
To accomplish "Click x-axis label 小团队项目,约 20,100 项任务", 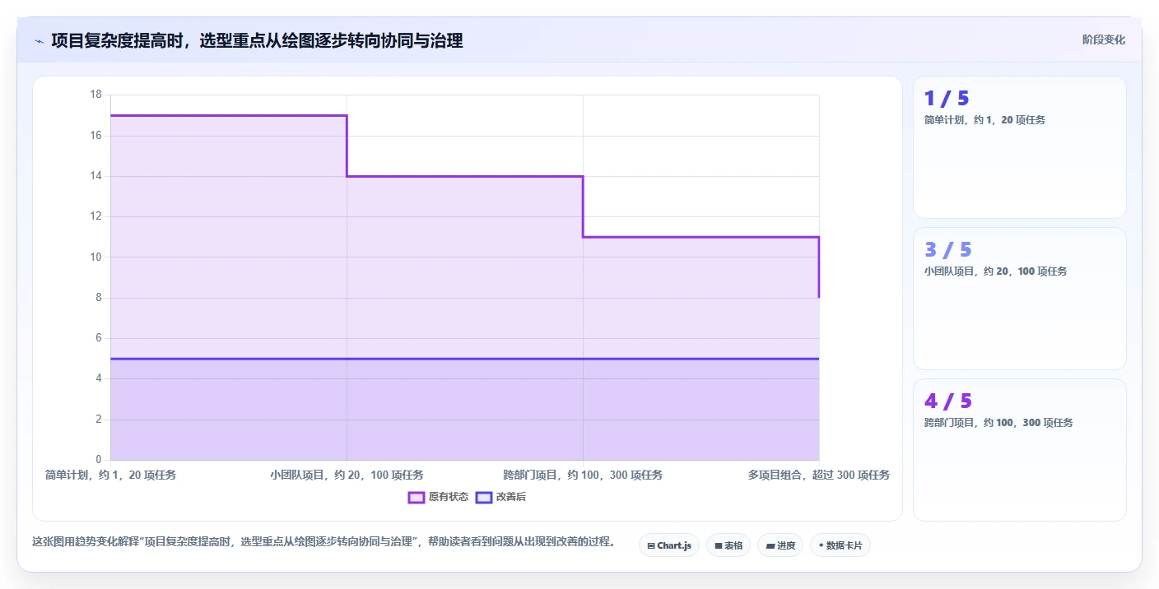I will 347,475.
